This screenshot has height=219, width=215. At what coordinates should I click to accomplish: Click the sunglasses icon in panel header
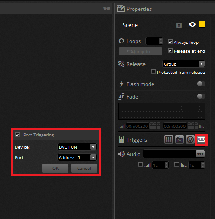pyautogui.click(x=107, y=9)
